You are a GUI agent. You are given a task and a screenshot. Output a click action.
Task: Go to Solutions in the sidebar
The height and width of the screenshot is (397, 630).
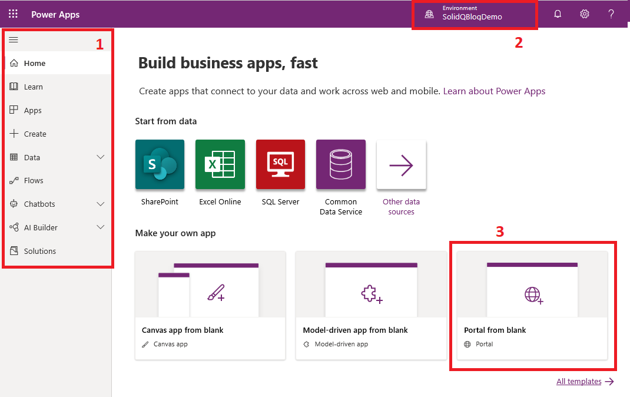pos(39,251)
